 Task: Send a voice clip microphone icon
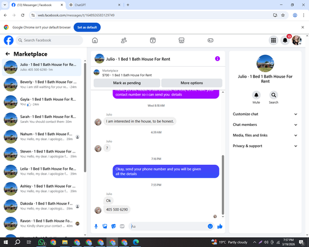coord(96,227)
